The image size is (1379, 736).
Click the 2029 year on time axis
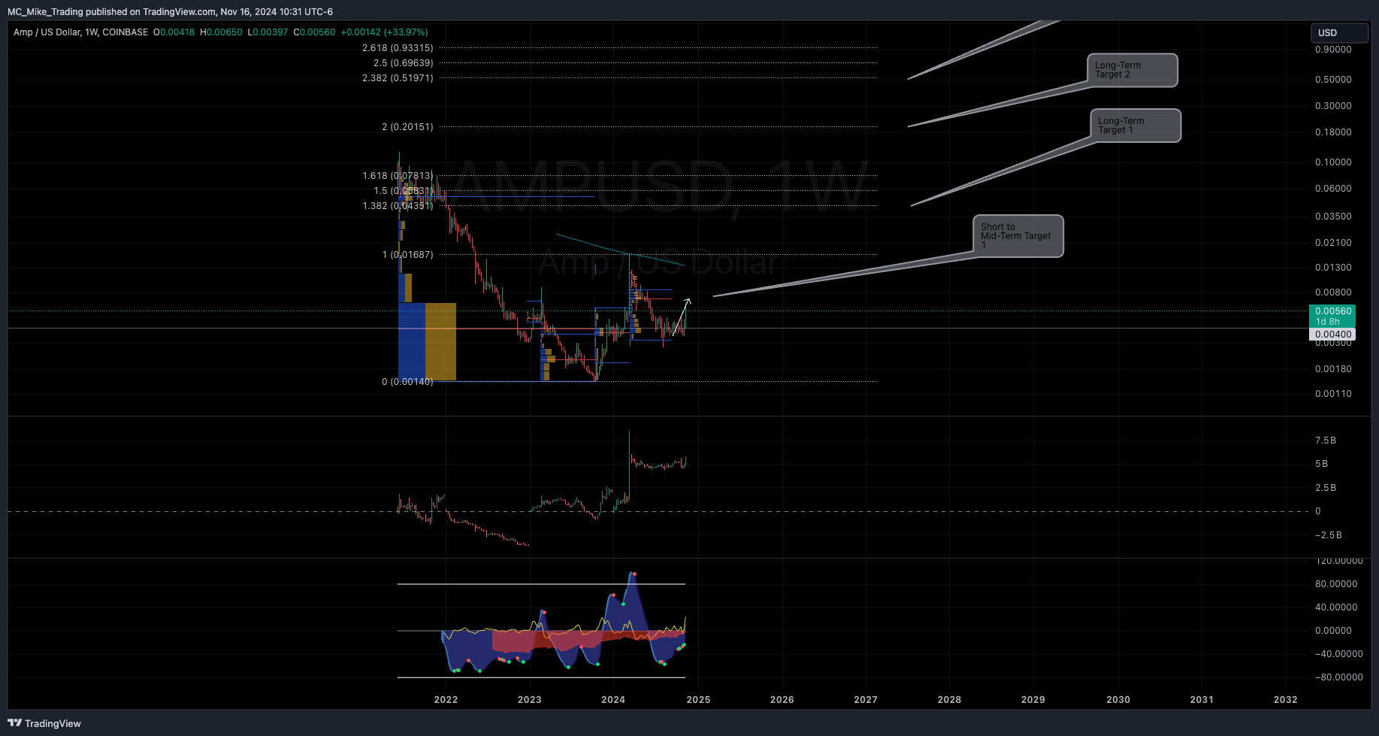[1033, 700]
